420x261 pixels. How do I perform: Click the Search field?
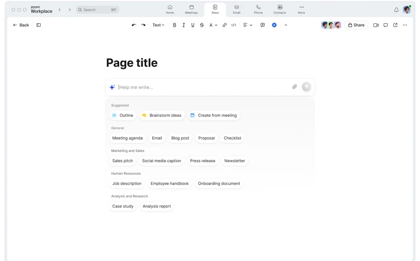[98, 10]
